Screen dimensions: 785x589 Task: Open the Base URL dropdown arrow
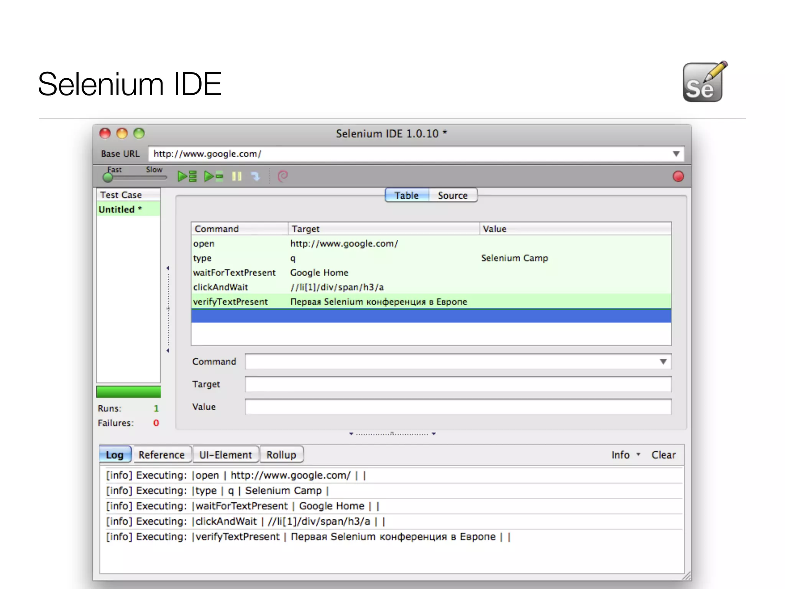point(676,154)
